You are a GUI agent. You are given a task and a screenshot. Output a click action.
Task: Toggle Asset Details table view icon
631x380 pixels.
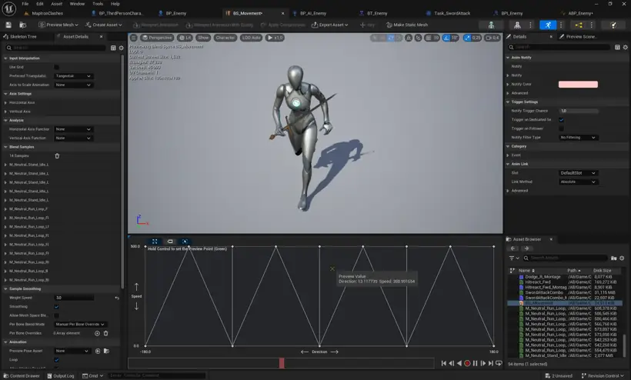pyautogui.click(x=113, y=48)
